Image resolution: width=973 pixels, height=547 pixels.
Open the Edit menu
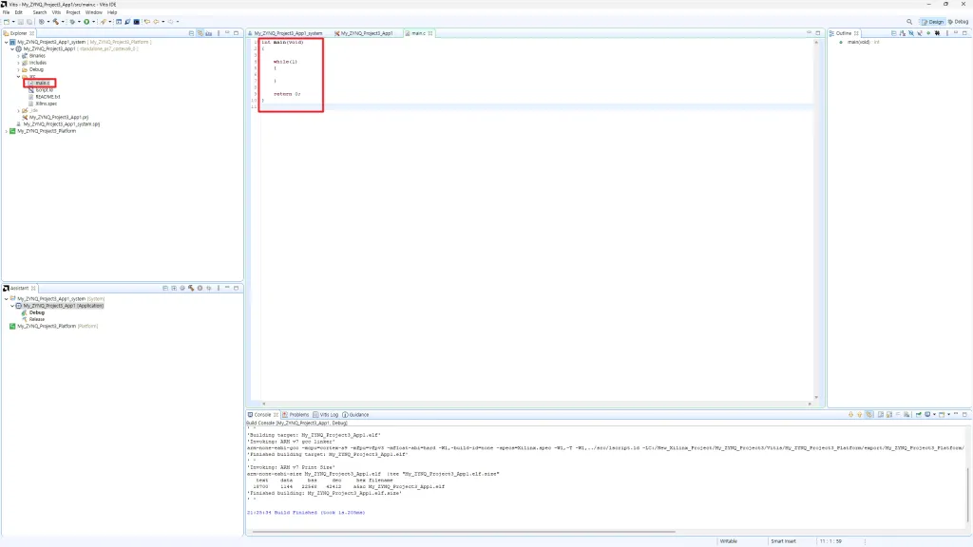click(19, 12)
